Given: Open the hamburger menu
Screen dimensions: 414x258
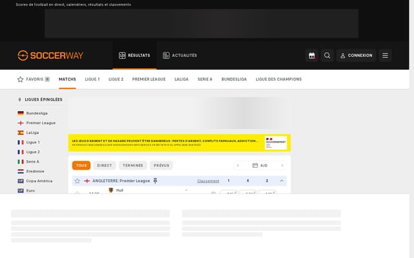Looking at the screenshot, I should point(386,55).
